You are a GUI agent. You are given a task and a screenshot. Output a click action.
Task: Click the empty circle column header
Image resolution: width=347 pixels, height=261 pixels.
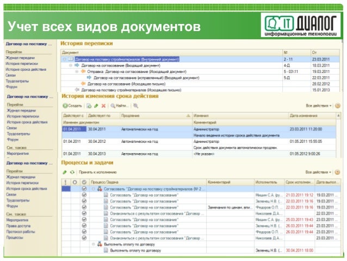75,183
